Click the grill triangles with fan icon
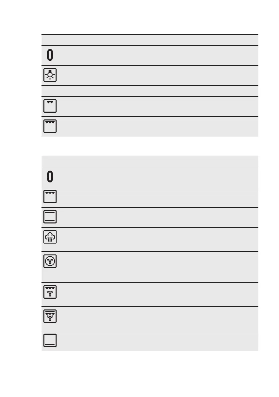This screenshot has width=279, height=397. click(50, 292)
